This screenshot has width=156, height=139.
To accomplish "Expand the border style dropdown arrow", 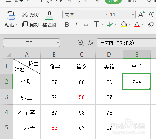I will tap(102, 24).
